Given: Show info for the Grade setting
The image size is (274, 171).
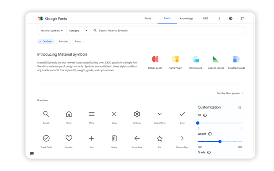Looking at the screenshot, I should [209, 152].
